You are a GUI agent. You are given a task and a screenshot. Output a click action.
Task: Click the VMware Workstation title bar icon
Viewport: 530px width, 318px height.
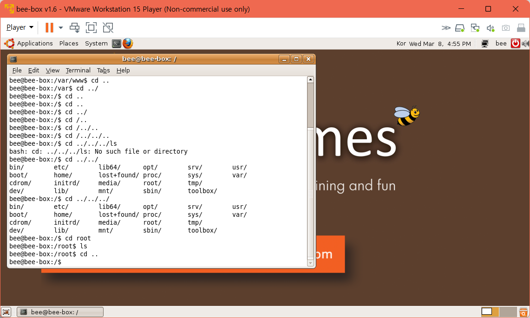9,9
